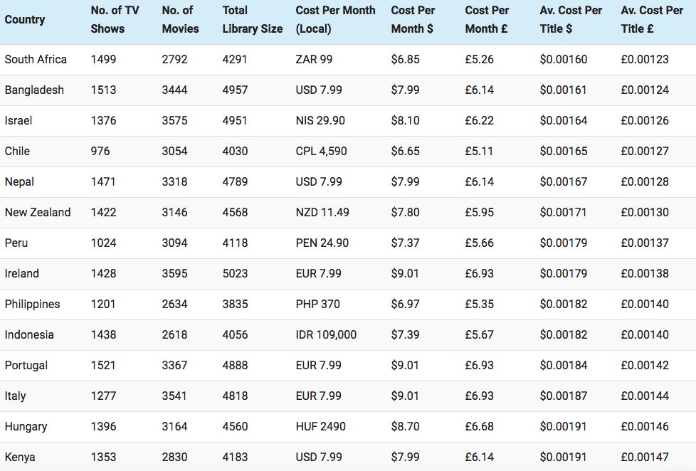Click Hungary's HUF 2490 cell
Image resolution: width=696 pixels, height=471 pixels.
coord(320,427)
